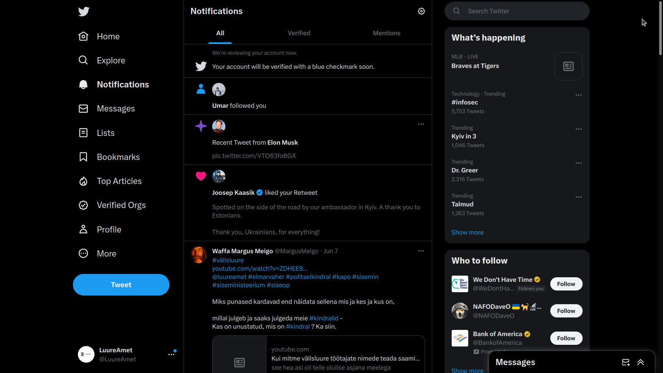Screen dimensions: 663x373
Task: Click Elon Musk's avatar in notification
Action: 219,126
